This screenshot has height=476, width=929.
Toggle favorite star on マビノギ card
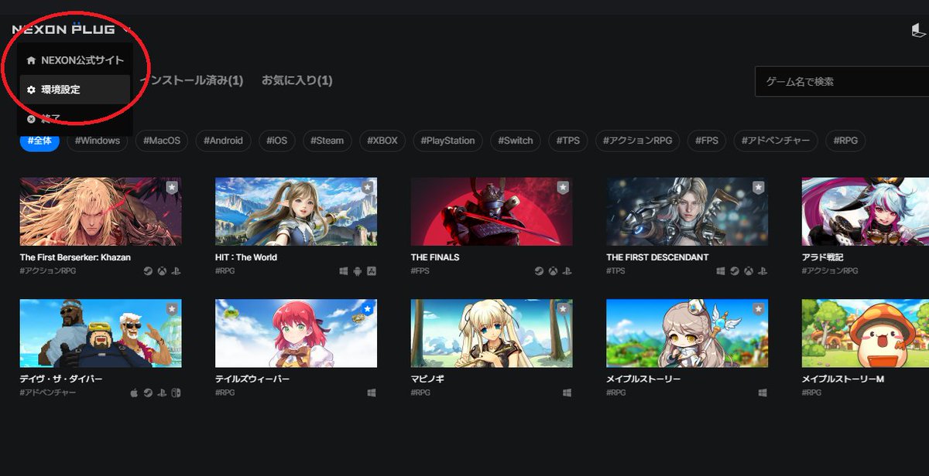563,309
